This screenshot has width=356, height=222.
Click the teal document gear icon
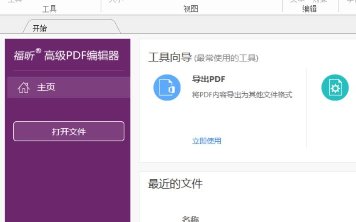335,87
